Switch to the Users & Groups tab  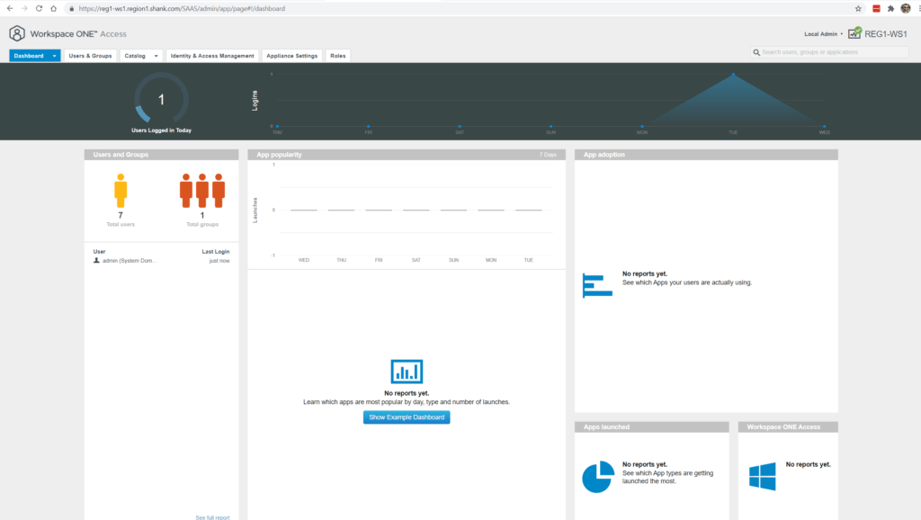point(90,56)
